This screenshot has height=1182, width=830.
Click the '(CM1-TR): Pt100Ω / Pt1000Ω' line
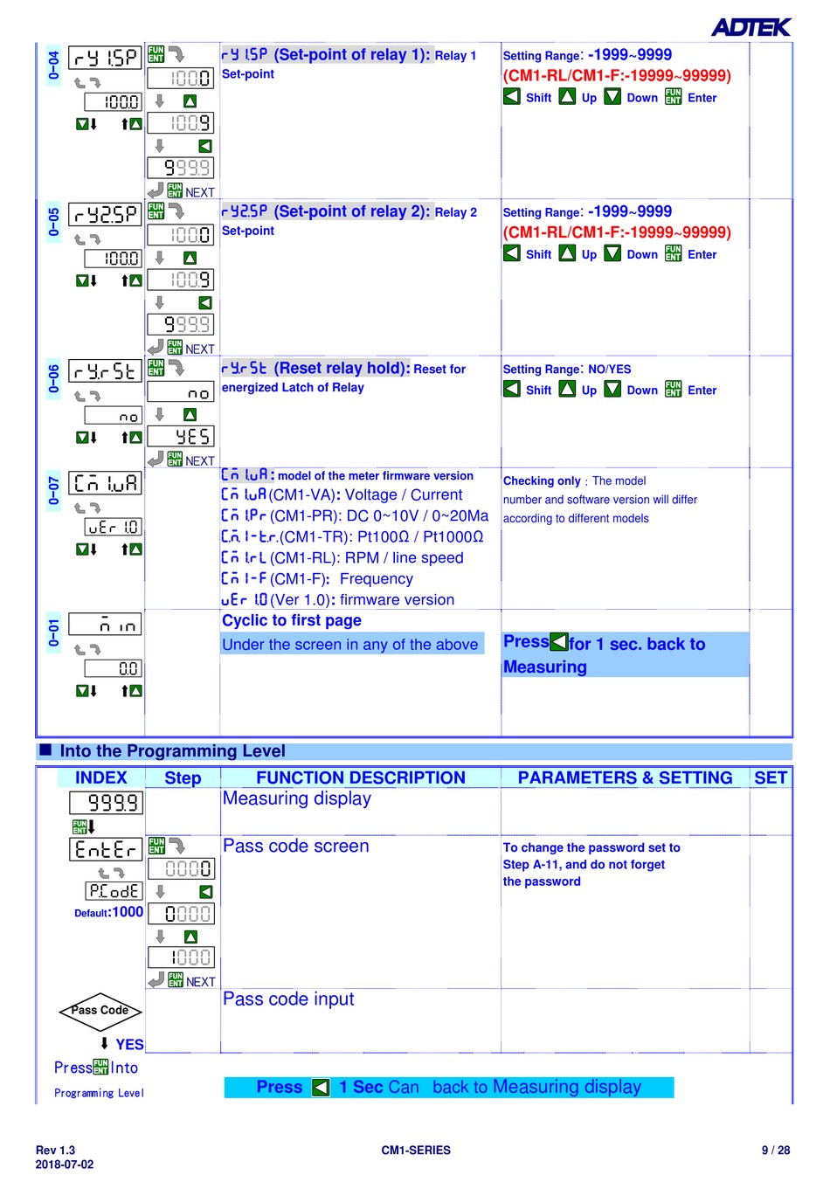tap(382, 536)
